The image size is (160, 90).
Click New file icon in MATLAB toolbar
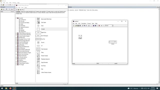(x=1, y=5)
